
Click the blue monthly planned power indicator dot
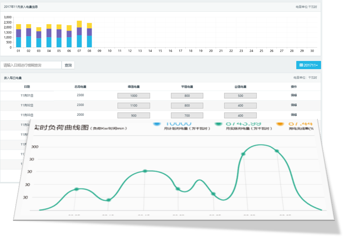pos(157,123)
